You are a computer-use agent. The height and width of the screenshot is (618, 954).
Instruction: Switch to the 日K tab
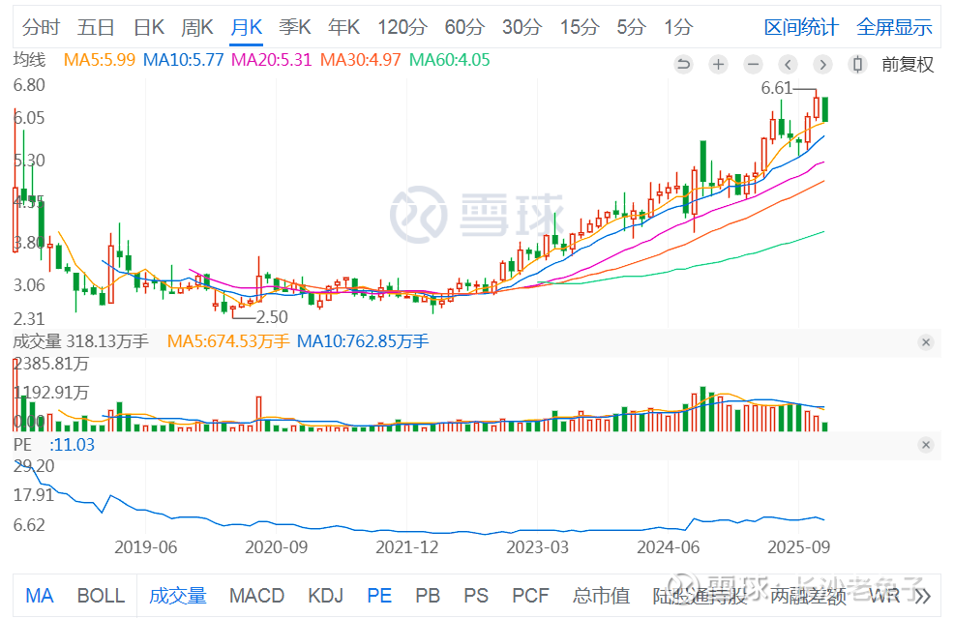coord(148,27)
